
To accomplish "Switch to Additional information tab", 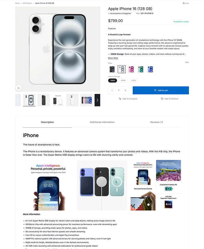I will [102, 122].
